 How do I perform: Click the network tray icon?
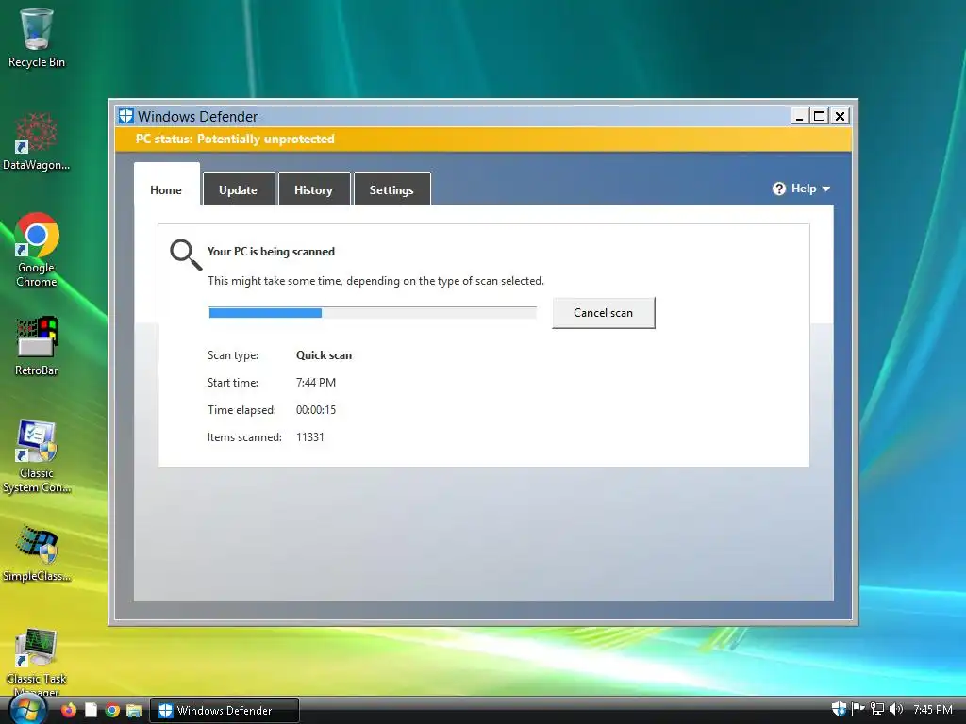[876, 709]
